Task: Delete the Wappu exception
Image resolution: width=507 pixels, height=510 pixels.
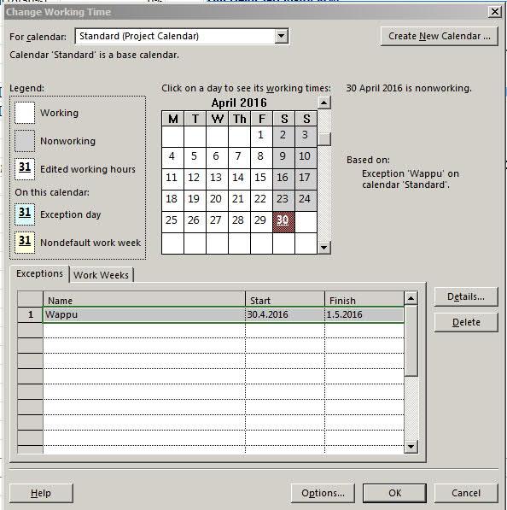Action: pyautogui.click(x=466, y=322)
